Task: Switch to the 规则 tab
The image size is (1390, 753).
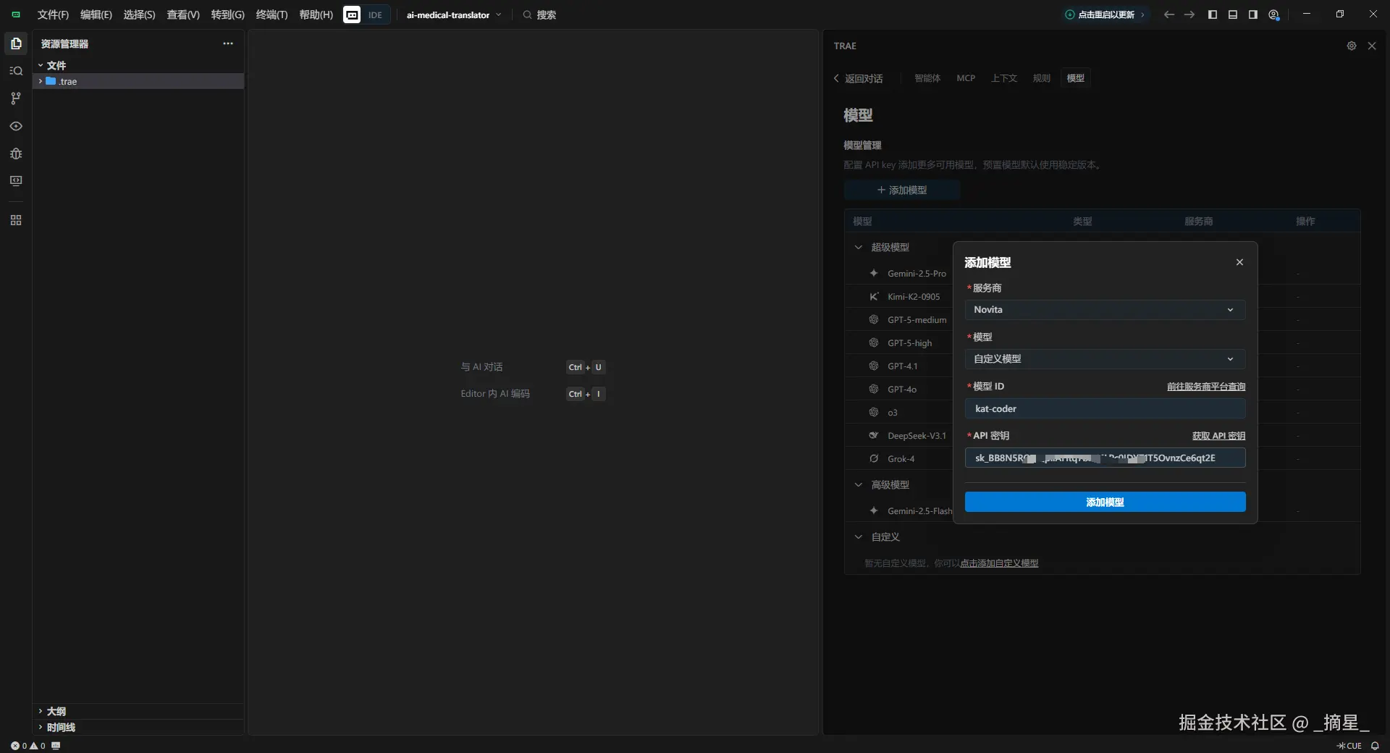Action: coord(1042,78)
